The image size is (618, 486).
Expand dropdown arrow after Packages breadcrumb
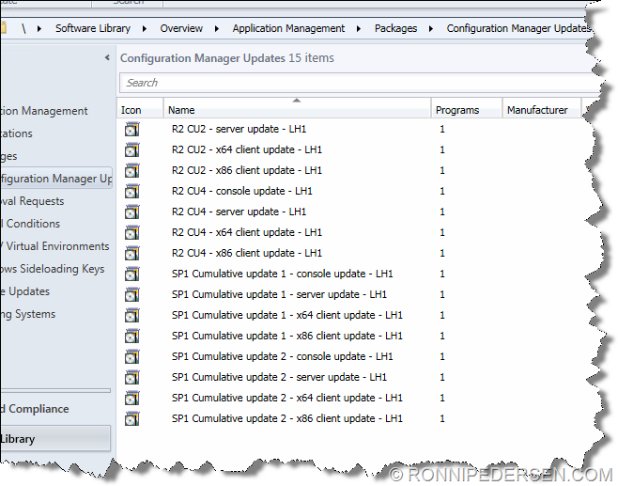point(431,29)
